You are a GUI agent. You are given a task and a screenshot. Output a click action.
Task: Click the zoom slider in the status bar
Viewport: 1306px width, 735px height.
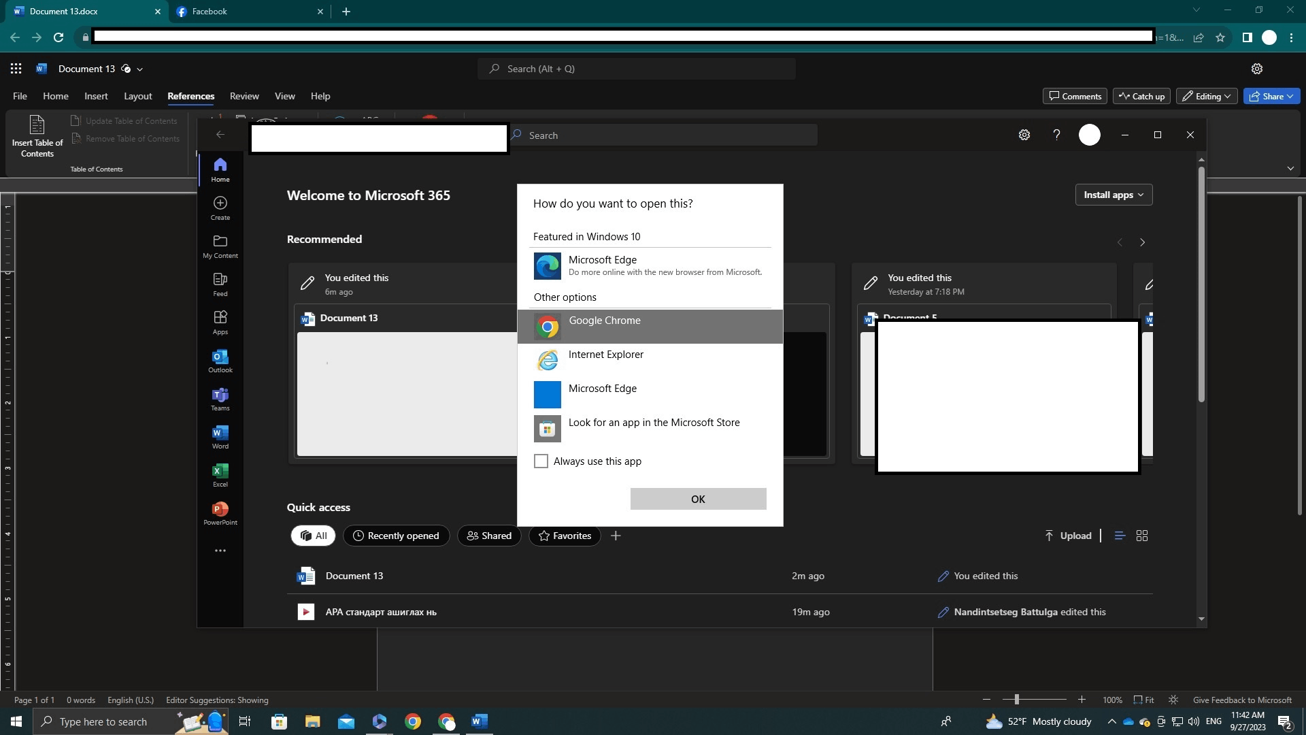pyautogui.click(x=1016, y=700)
